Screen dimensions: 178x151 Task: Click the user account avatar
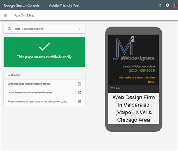click(175, 5)
